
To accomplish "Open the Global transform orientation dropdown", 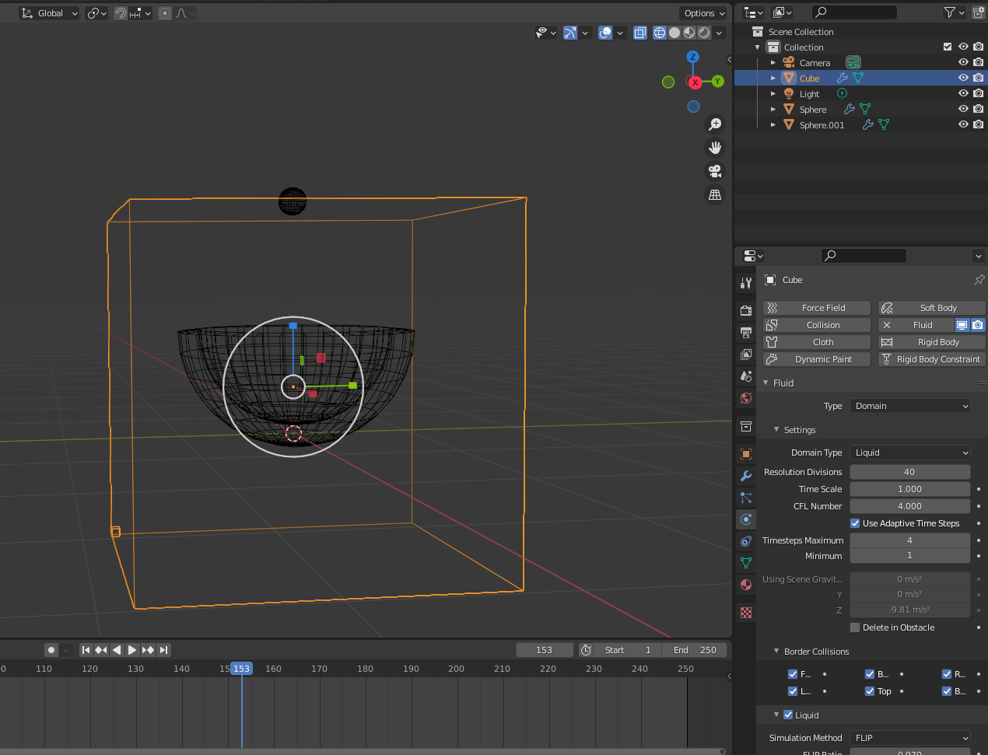I will coord(50,13).
